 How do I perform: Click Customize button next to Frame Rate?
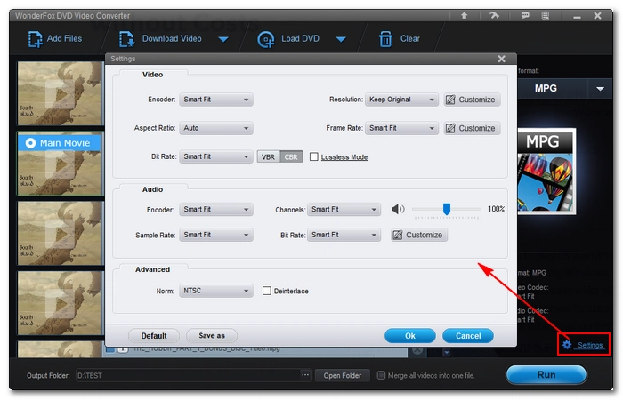pyautogui.click(x=472, y=128)
